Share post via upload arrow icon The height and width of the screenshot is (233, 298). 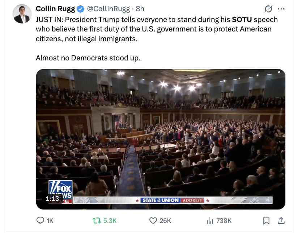[281, 220]
